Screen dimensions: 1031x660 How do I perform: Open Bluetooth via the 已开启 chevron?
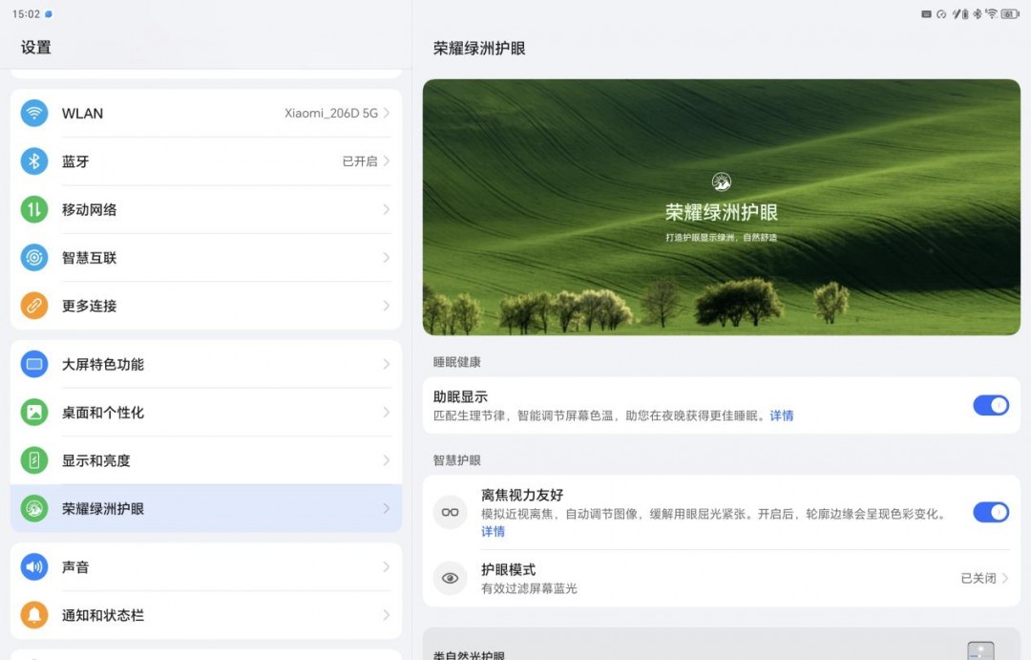tap(387, 161)
